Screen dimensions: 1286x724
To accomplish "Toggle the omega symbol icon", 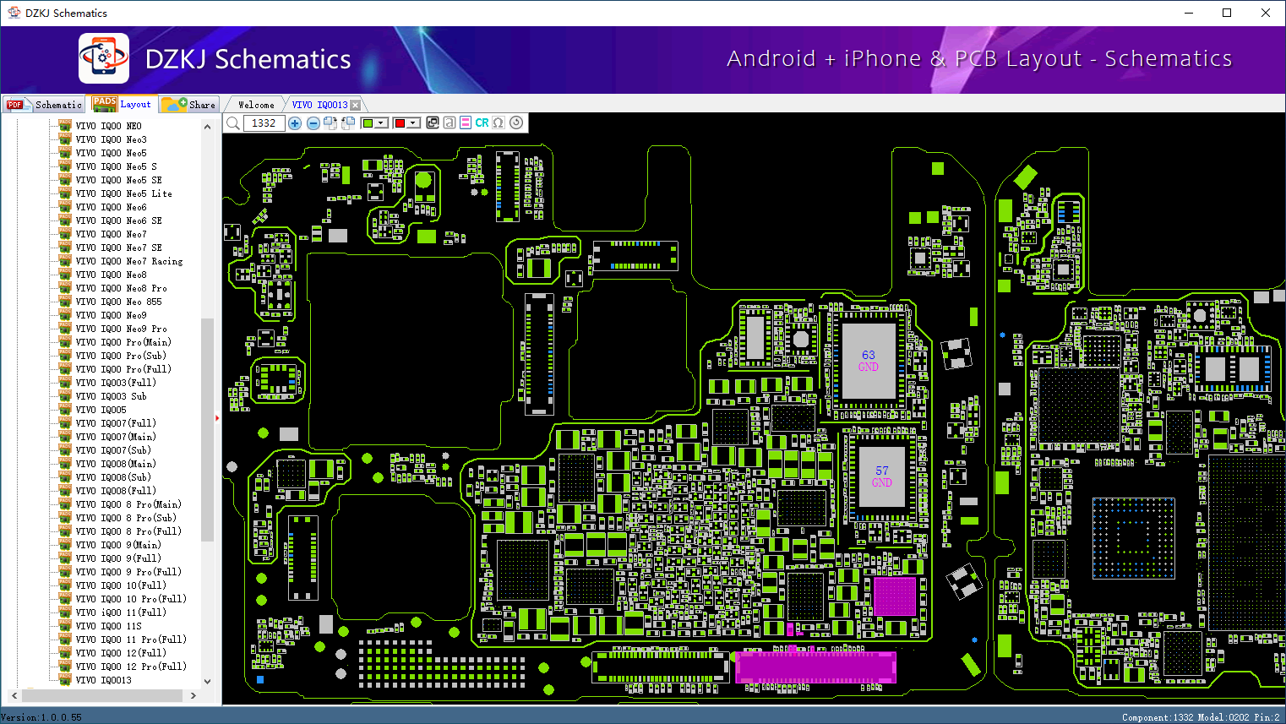I will (499, 123).
